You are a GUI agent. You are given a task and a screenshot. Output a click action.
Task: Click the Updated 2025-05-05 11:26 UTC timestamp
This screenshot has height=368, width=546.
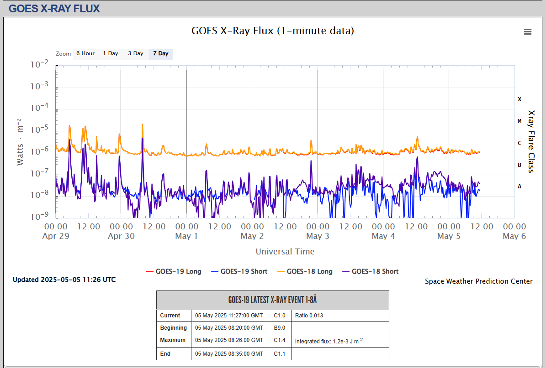pos(64,280)
